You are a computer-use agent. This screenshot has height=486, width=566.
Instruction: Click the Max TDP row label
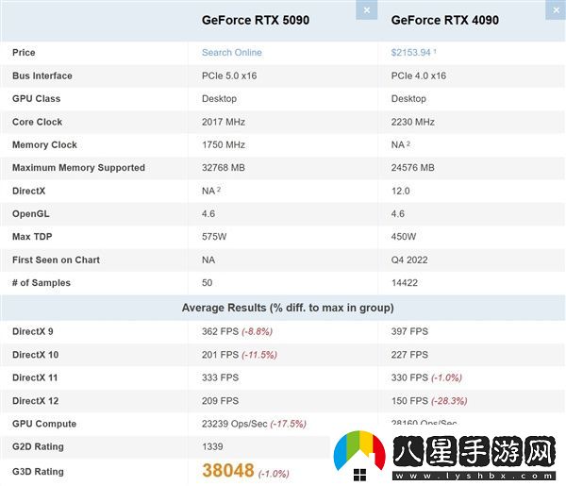[32, 237]
